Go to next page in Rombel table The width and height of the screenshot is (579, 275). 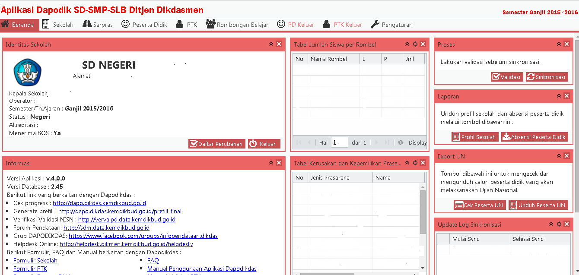click(x=376, y=142)
